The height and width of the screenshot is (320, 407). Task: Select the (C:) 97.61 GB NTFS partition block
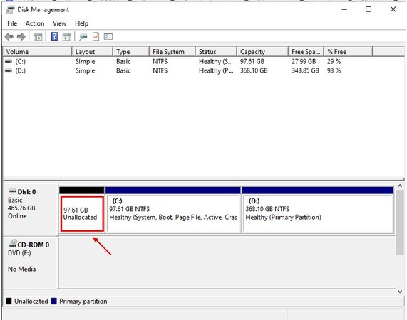click(173, 213)
